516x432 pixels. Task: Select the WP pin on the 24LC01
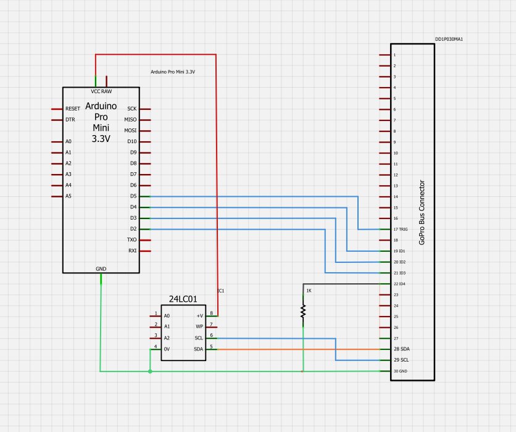212,326
